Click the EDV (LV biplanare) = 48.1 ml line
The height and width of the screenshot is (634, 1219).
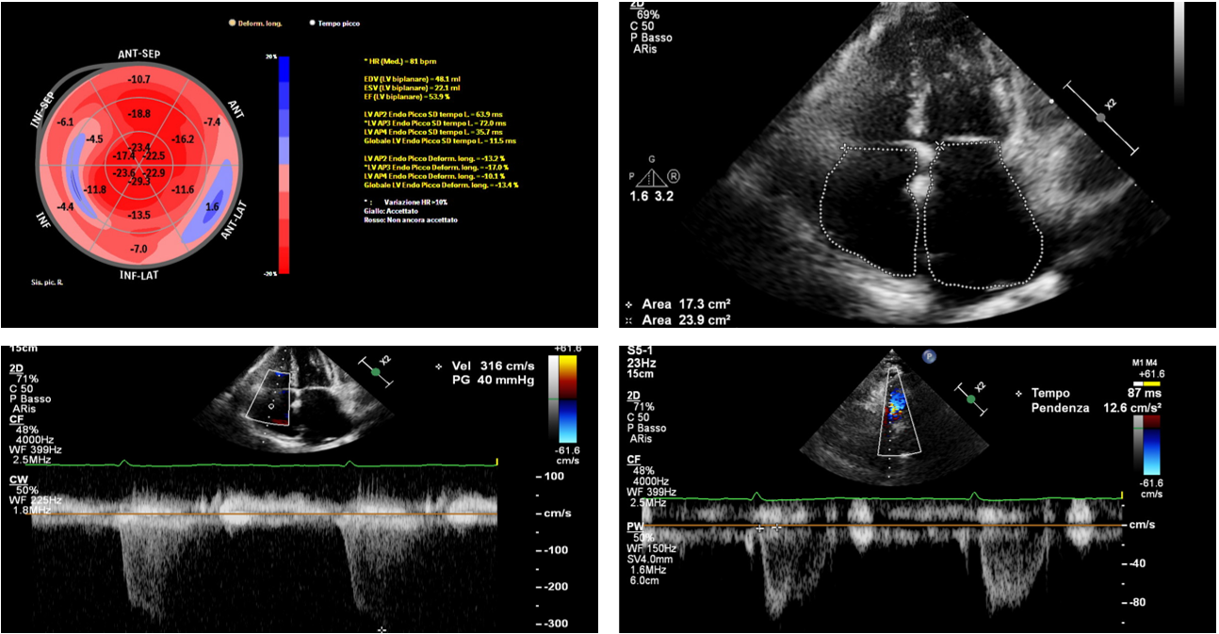[412, 79]
